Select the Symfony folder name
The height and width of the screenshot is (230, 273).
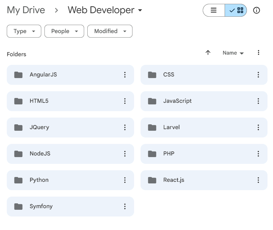pos(41,207)
